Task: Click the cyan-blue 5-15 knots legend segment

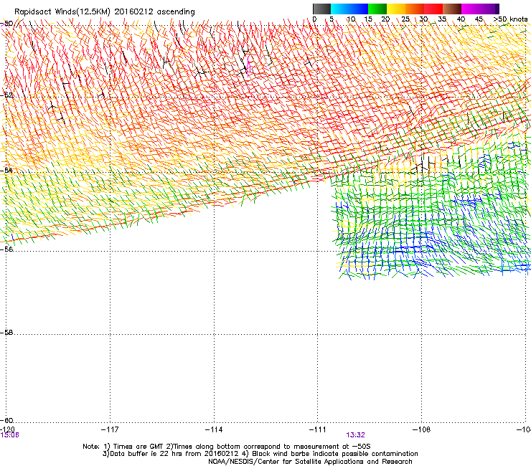Action: click(x=349, y=9)
